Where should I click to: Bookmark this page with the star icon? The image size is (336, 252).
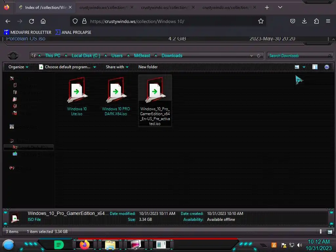point(261,21)
